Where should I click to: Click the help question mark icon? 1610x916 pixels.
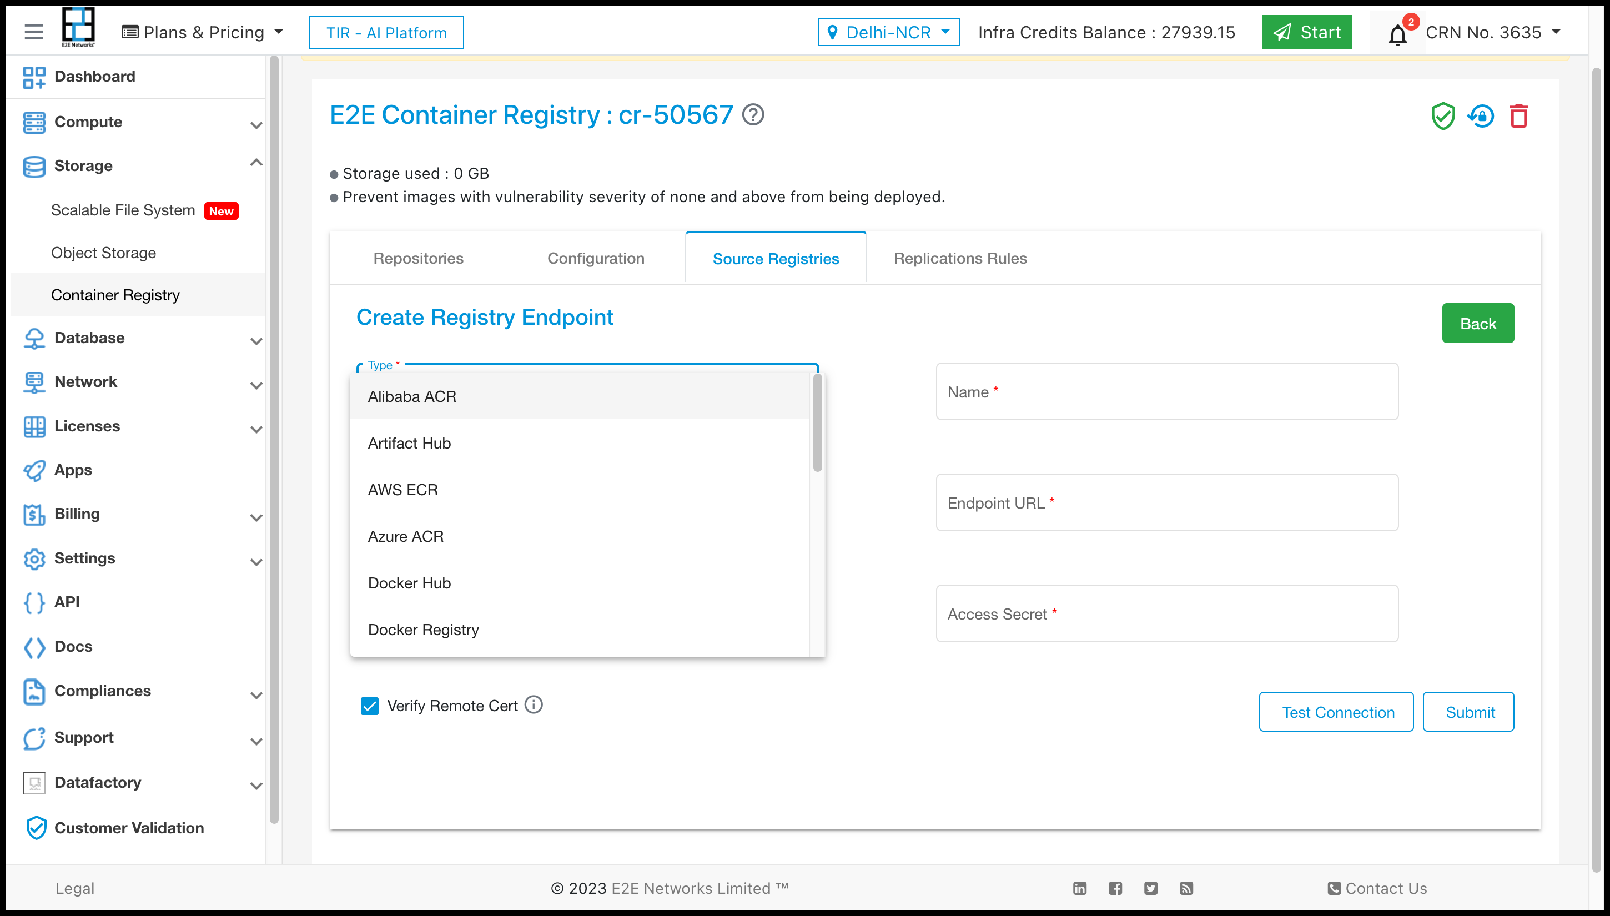coord(752,115)
